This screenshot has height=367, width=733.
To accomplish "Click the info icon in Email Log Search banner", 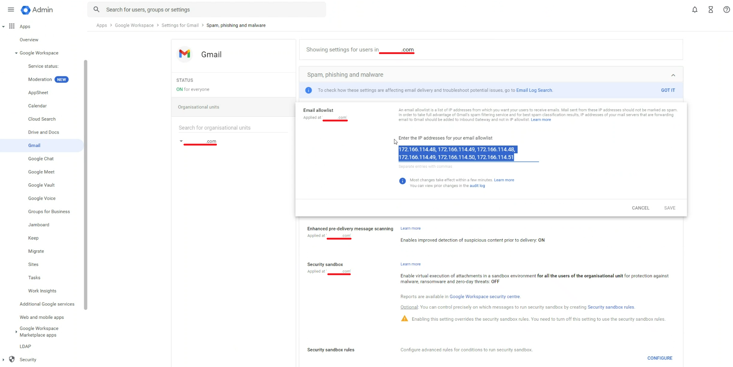I will point(308,90).
